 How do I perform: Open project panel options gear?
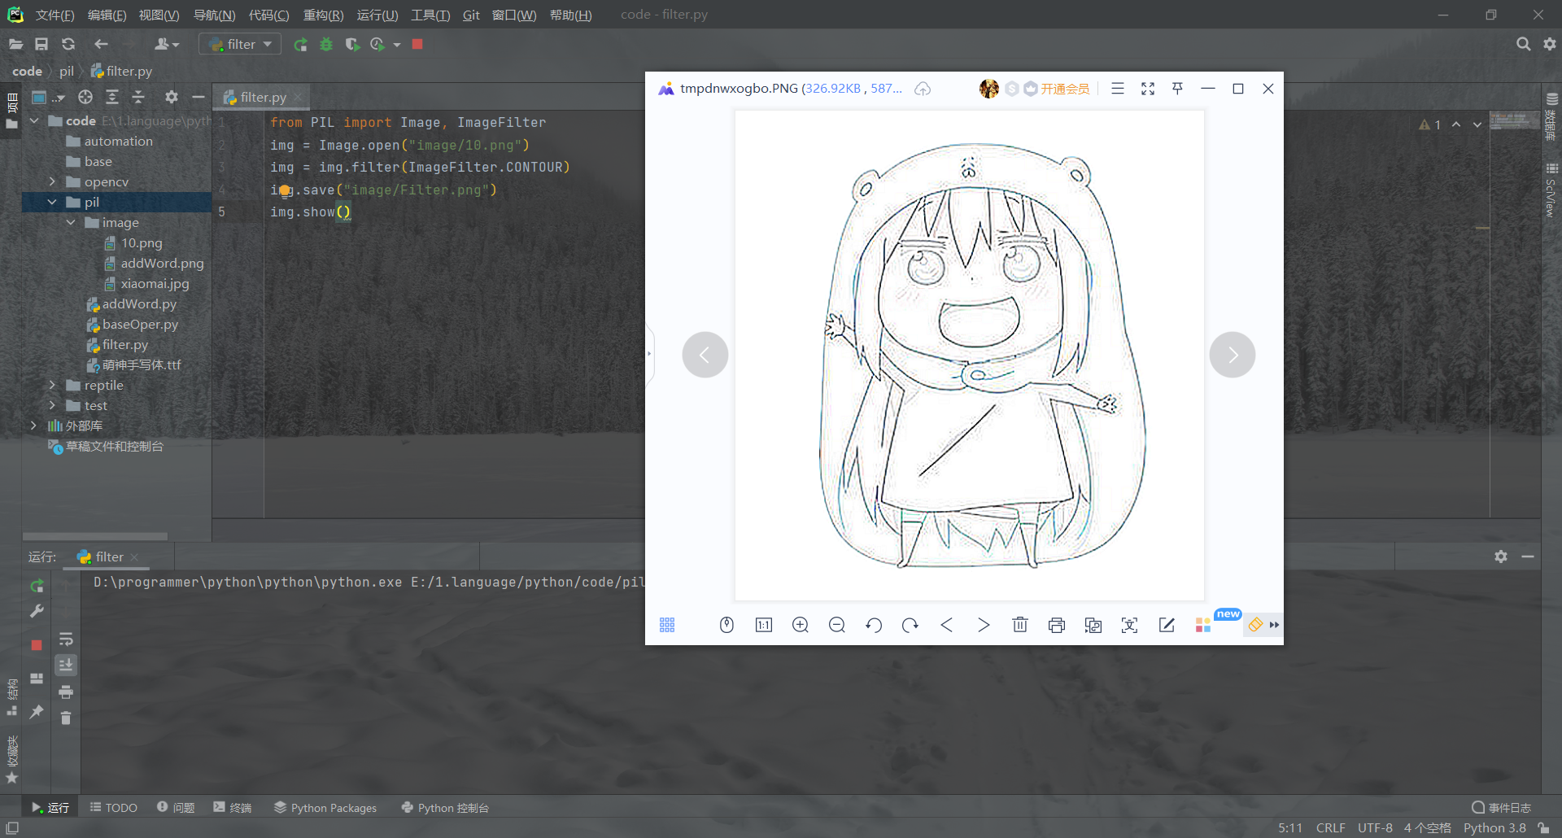pos(171,97)
